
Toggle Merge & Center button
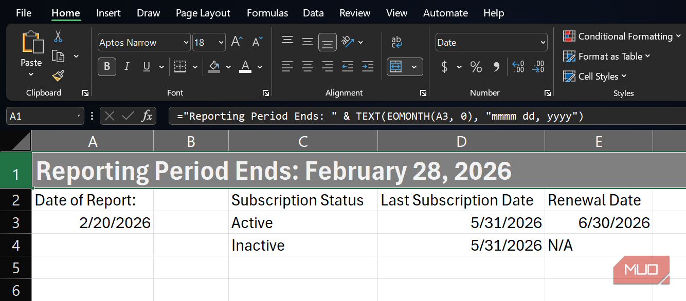tap(396, 67)
